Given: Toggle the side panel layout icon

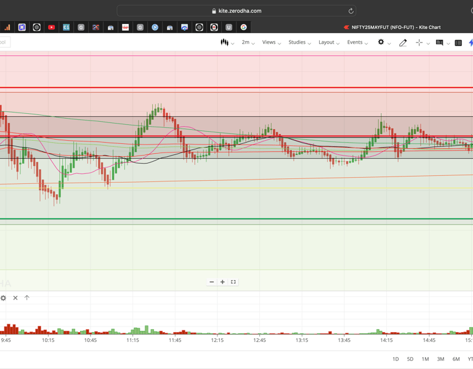Looking at the screenshot, I should 458,43.
